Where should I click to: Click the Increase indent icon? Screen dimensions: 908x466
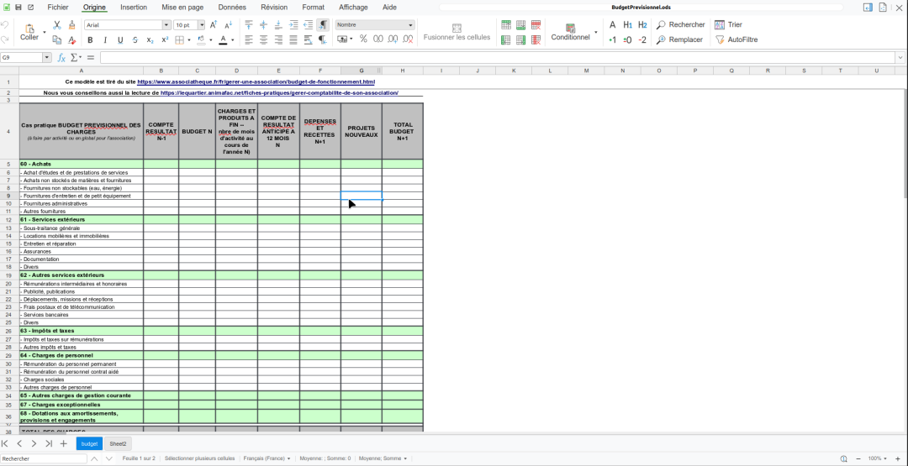click(x=293, y=25)
